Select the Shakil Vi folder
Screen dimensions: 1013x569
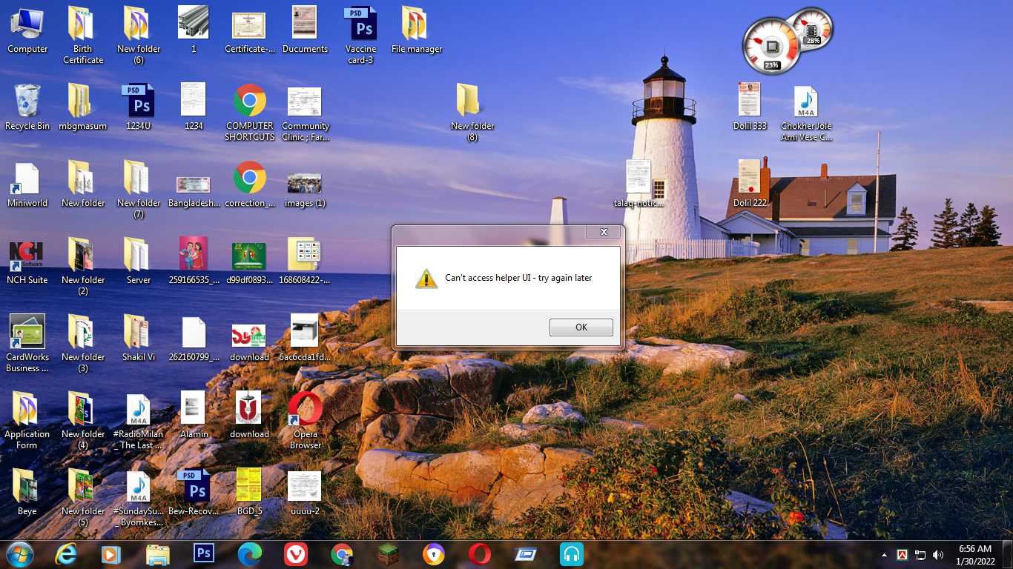click(x=139, y=338)
